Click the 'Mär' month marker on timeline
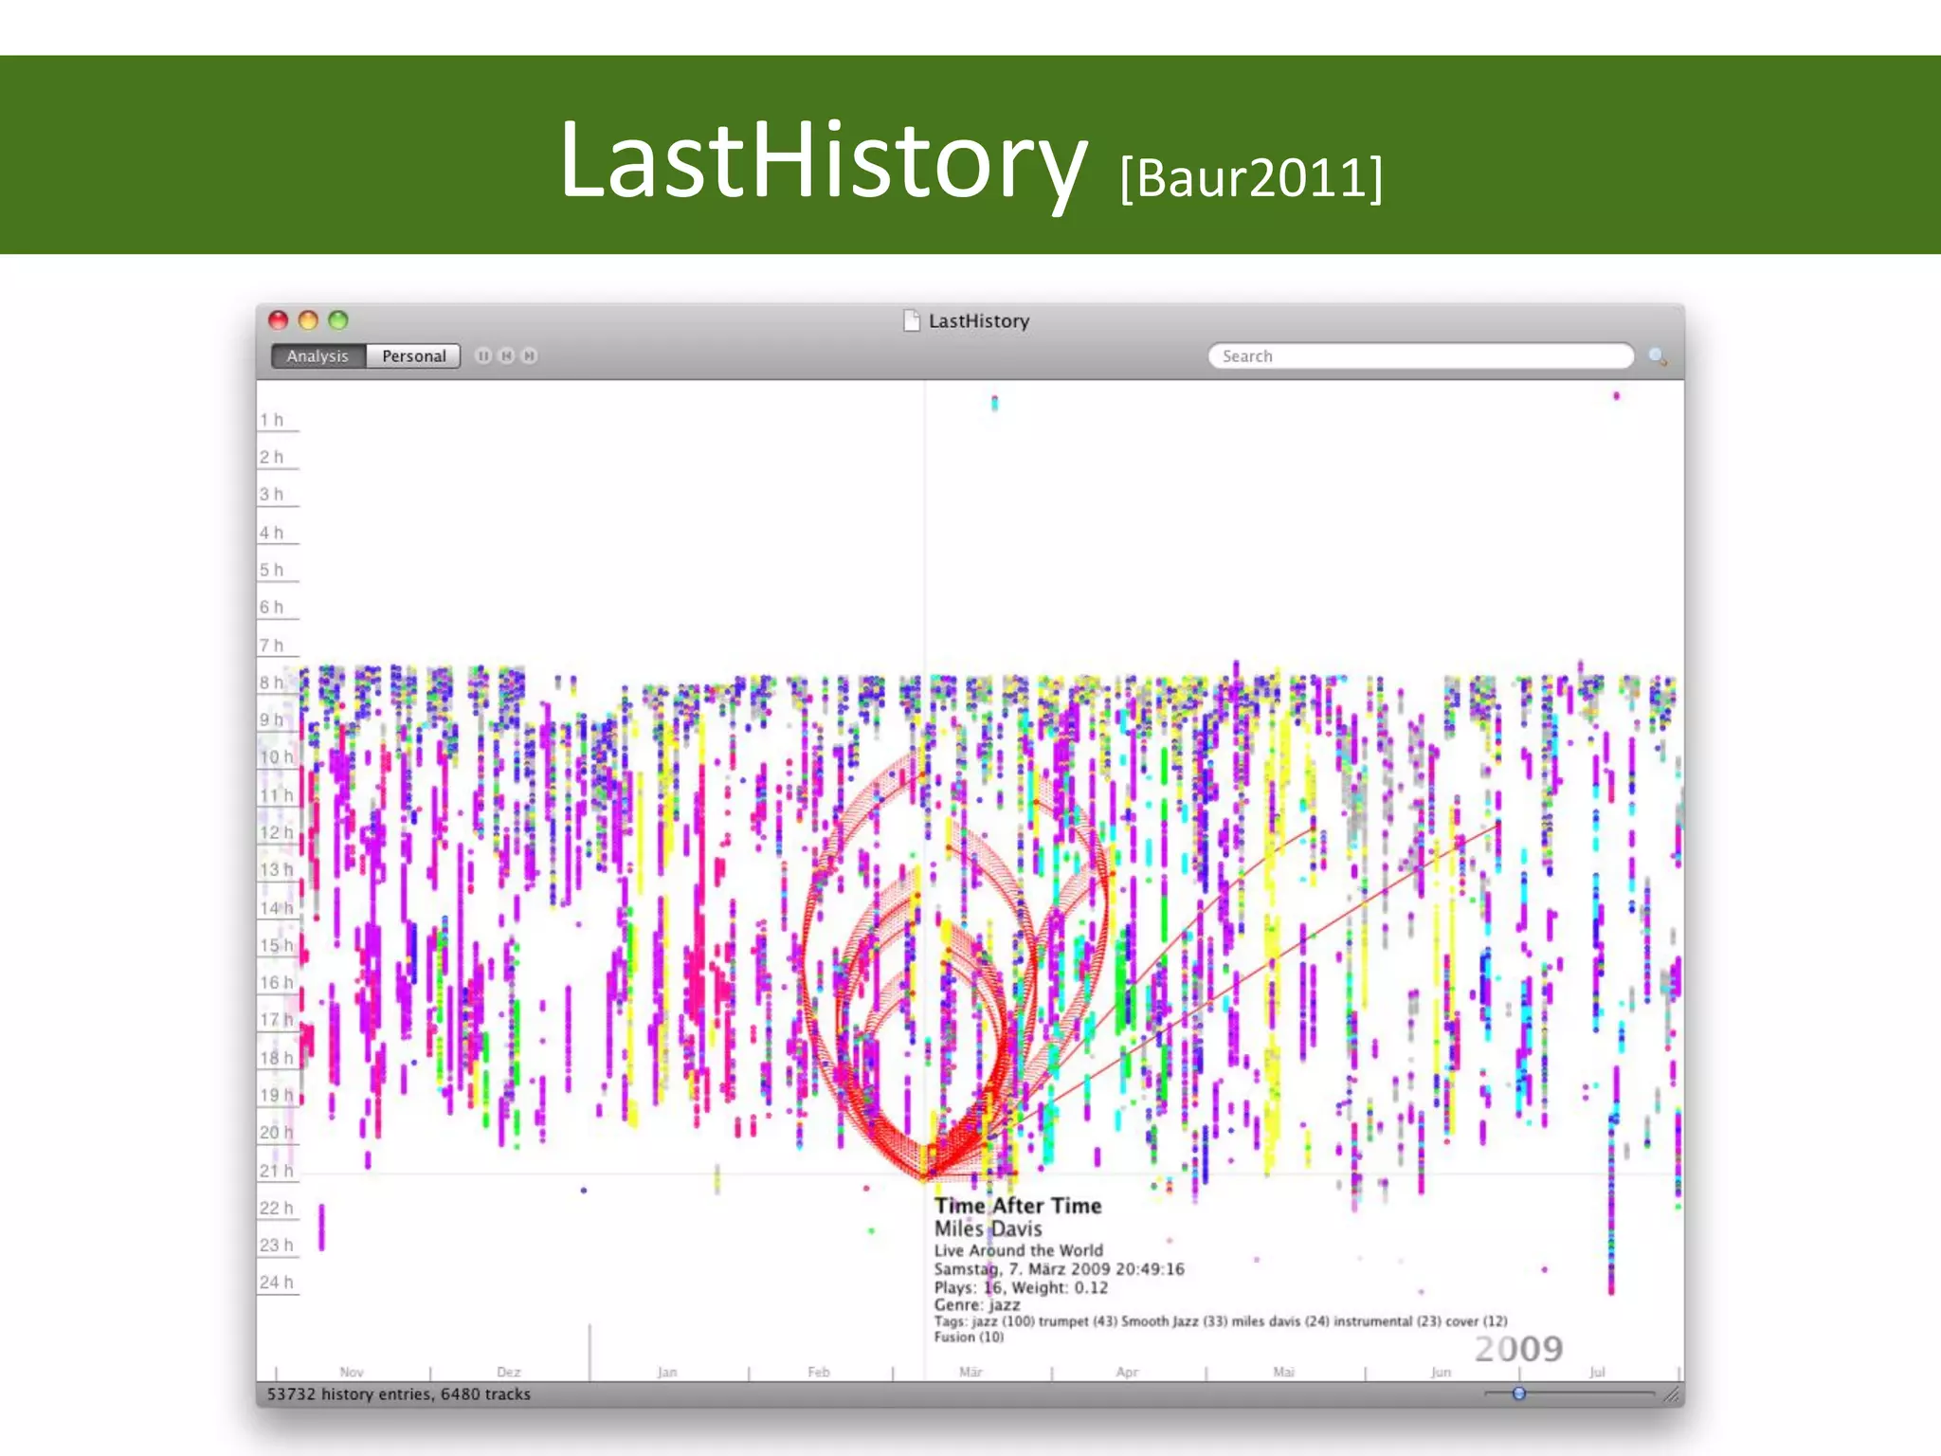This screenshot has height=1456, width=1941. tap(971, 1372)
